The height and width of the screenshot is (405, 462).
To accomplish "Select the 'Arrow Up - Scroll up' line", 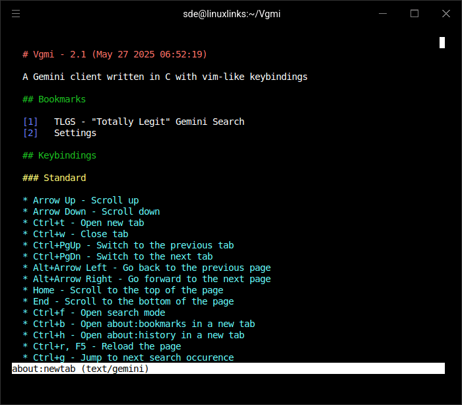I will pyautogui.click(x=81, y=200).
